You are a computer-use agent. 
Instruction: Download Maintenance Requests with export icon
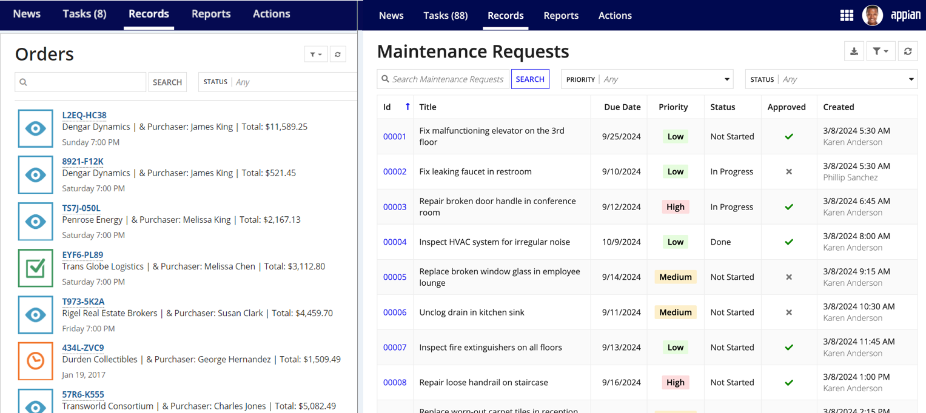tap(854, 51)
